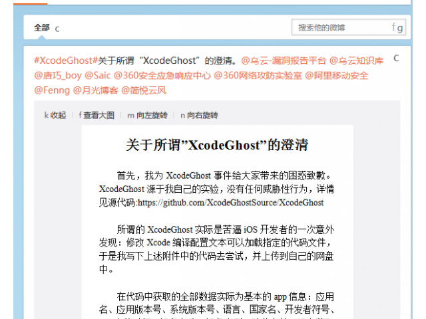426x319 pixels.
Task: Visit the @月光博客 mention
Action: [96, 90]
